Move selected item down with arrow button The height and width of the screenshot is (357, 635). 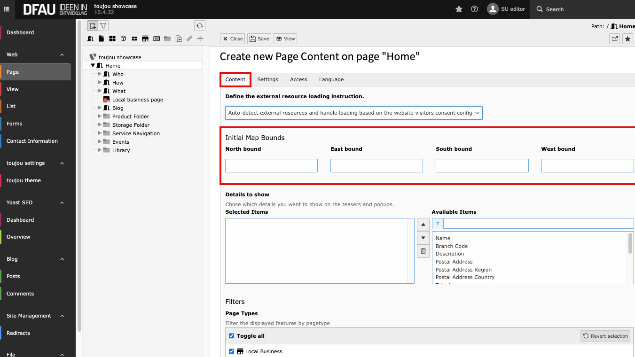tap(423, 238)
